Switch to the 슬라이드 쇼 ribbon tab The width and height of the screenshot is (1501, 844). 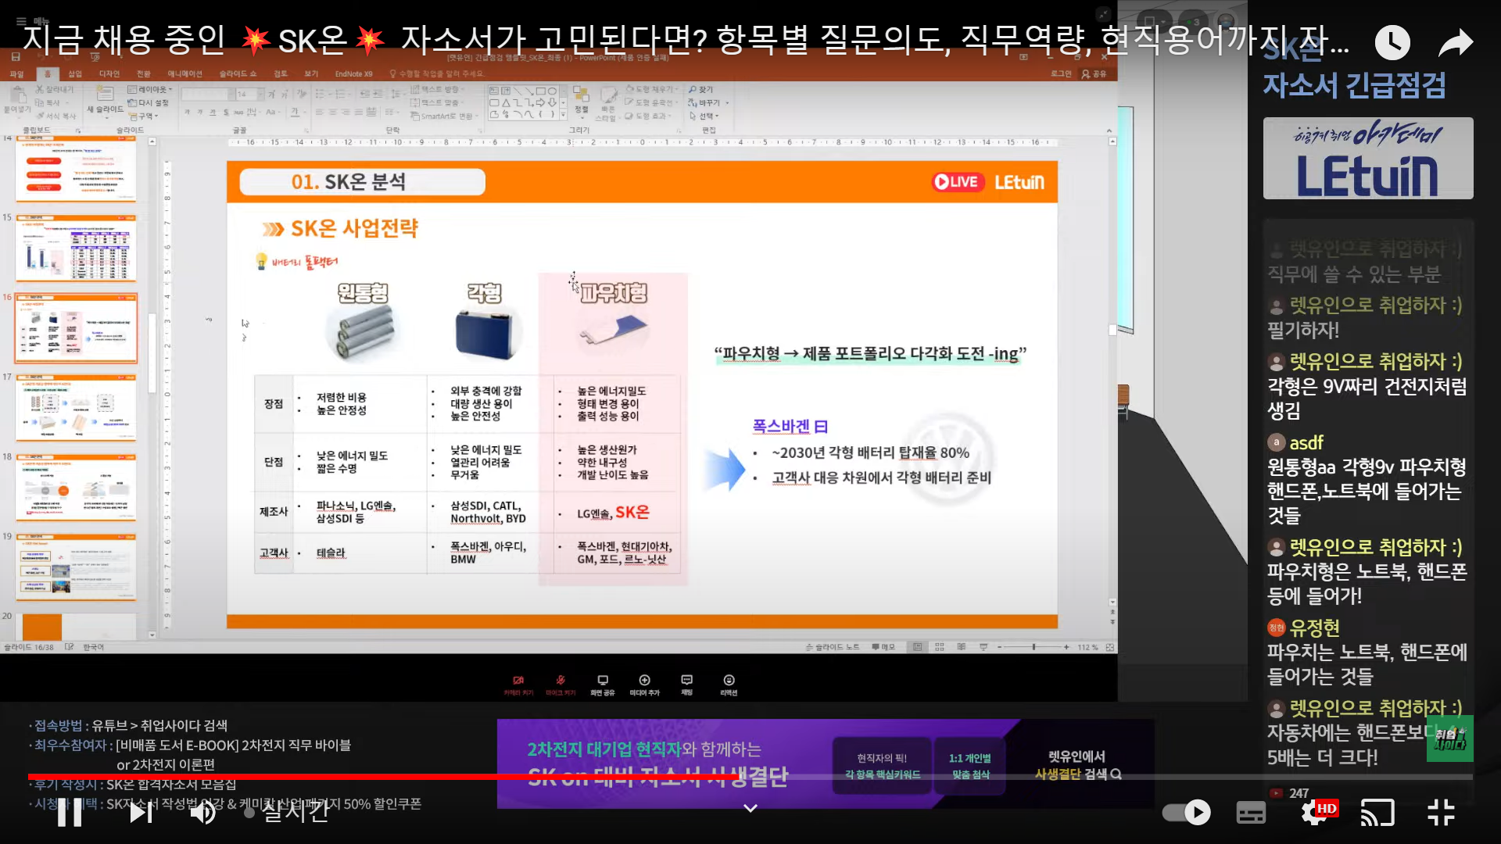point(238,74)
